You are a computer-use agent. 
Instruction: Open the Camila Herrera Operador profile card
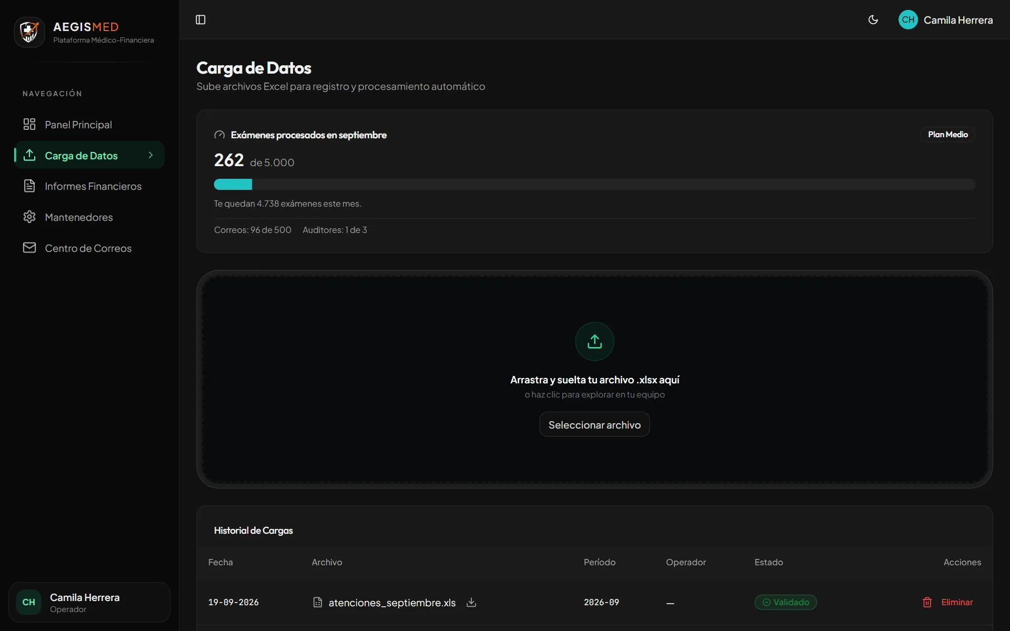pos(89,602)
